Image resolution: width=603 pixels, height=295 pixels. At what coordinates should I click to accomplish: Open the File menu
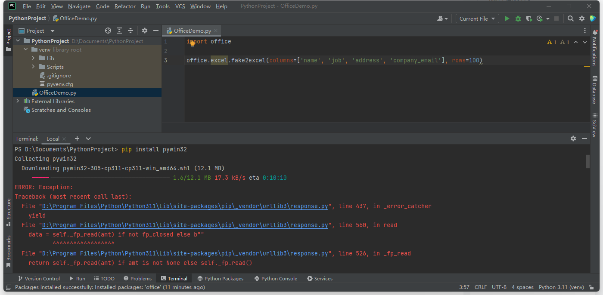pyautogui.click(x=27, y=6)
